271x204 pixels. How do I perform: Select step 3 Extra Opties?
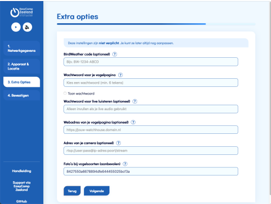(22, 82)
